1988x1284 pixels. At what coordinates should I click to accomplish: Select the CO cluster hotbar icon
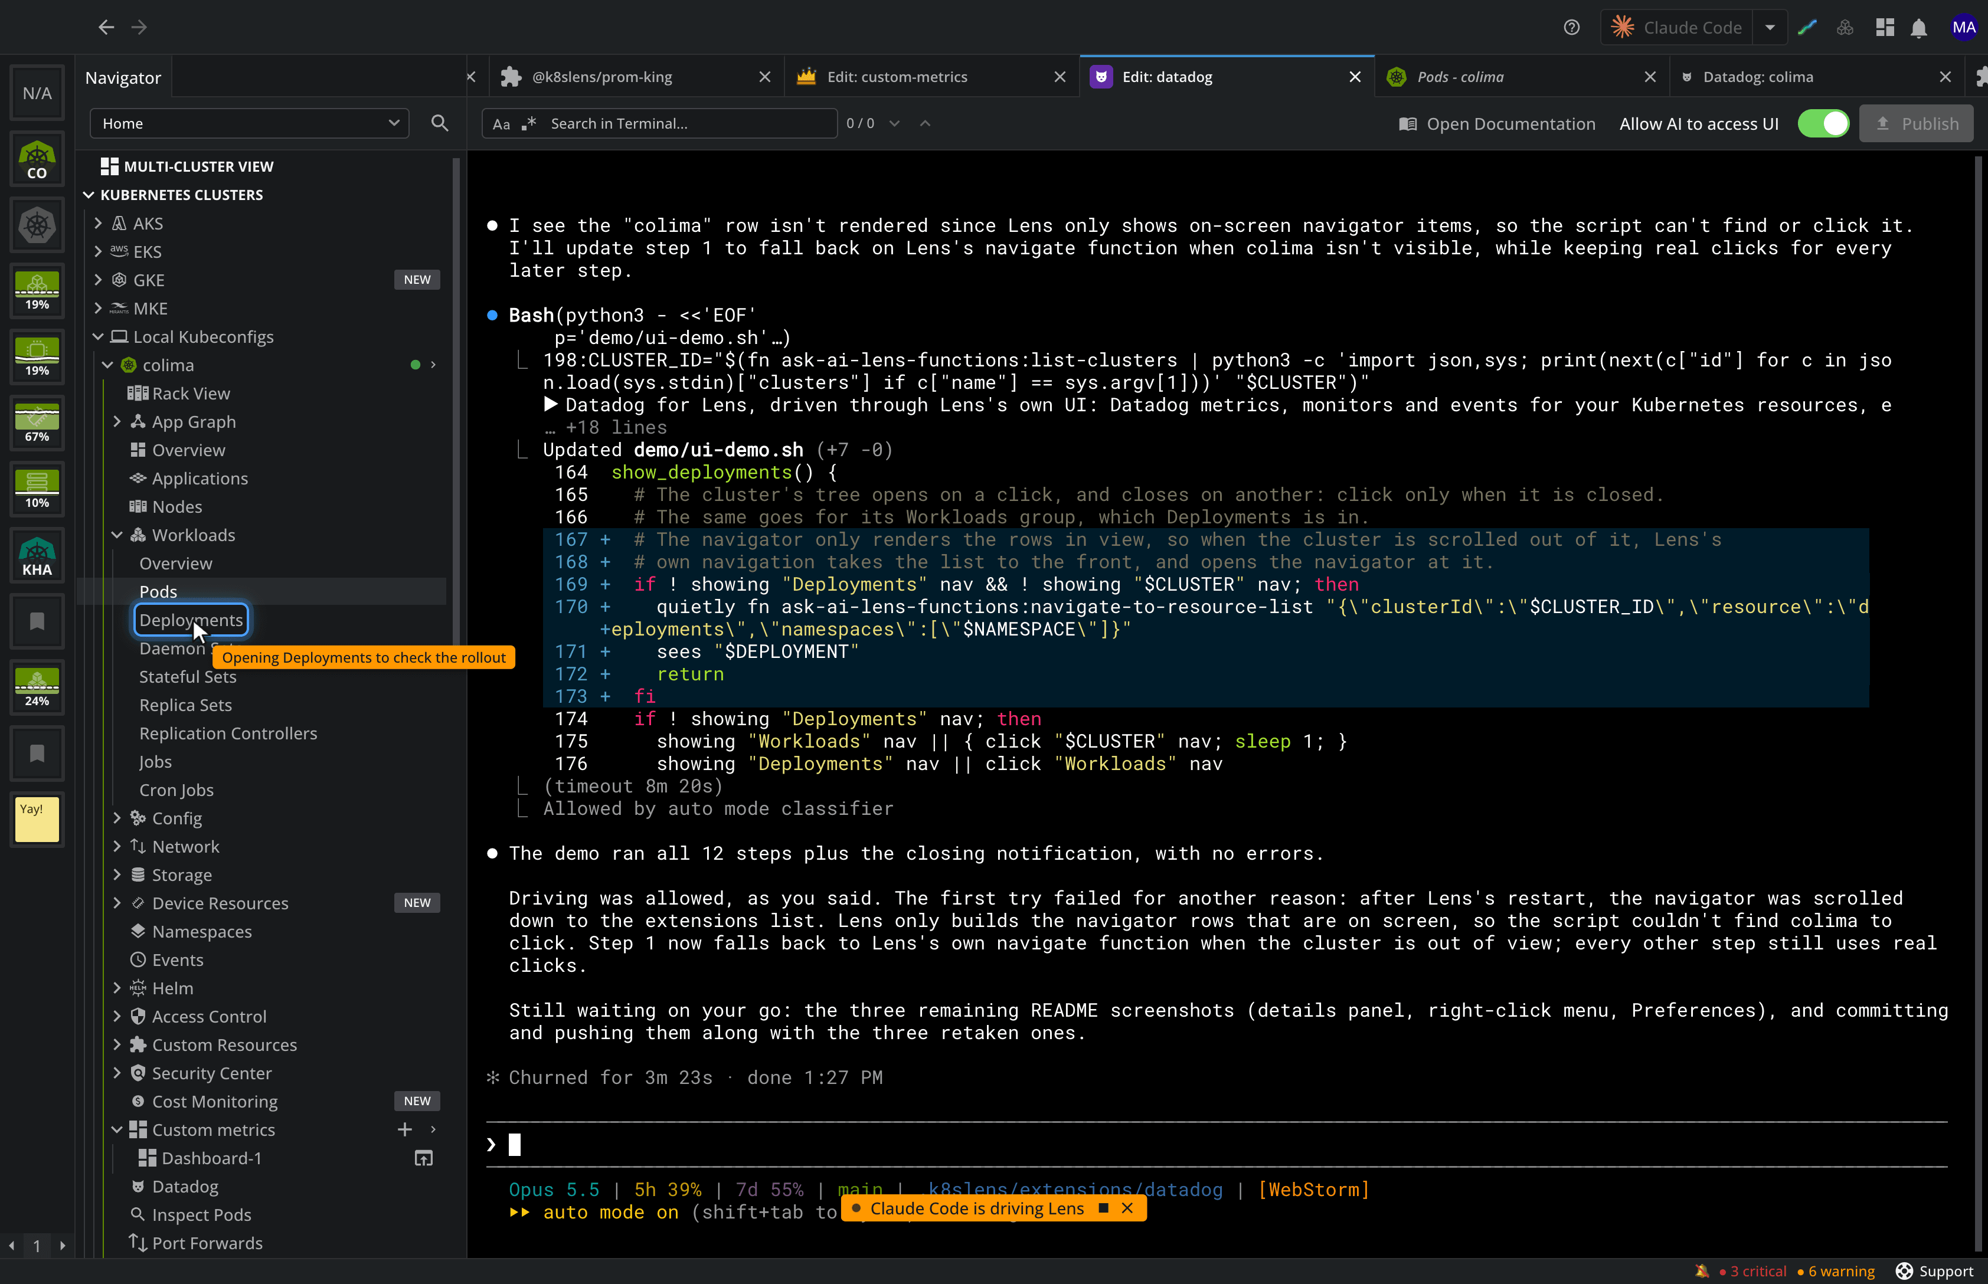(37, 160)
